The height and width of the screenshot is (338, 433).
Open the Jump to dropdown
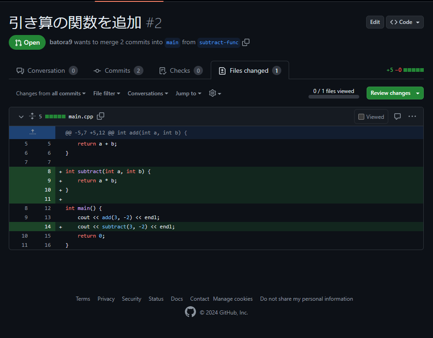click(x=188, y=93)
